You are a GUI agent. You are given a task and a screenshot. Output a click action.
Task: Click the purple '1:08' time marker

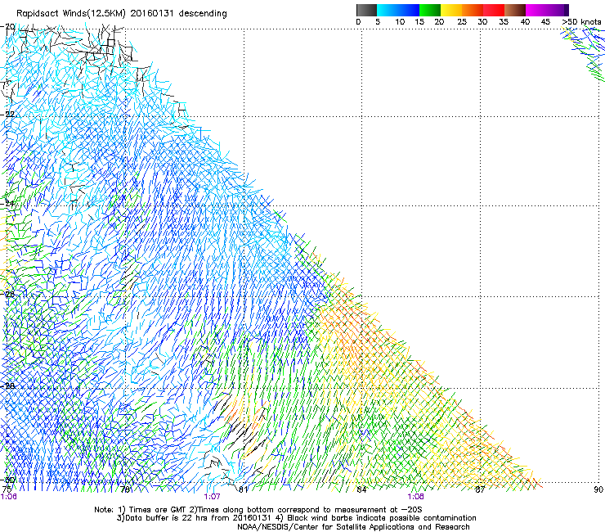415,497
